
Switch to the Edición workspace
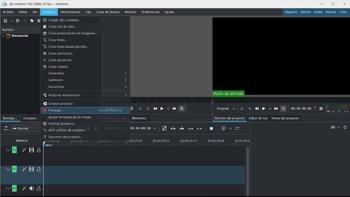coord(306,12)
